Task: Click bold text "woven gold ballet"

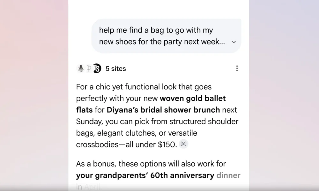Action: click(x=193, y=98)
